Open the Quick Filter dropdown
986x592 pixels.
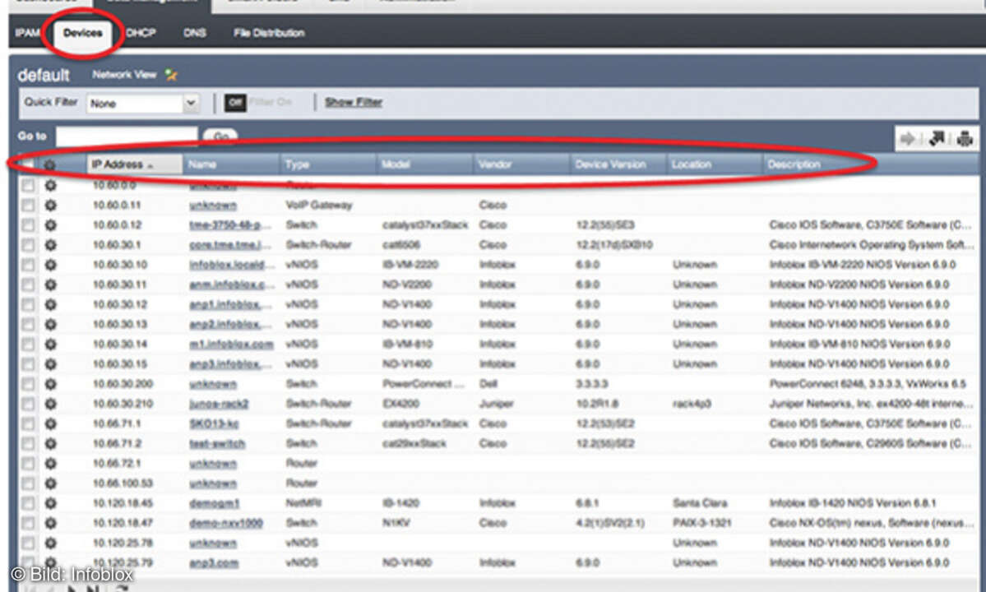click(x=143, y=103)
